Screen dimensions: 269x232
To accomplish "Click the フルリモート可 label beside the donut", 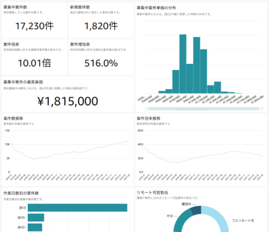I will click(x=243, y=220).
